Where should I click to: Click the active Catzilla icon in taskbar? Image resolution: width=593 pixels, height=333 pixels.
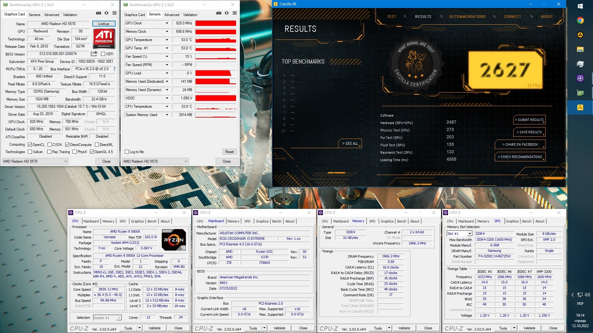580,107
